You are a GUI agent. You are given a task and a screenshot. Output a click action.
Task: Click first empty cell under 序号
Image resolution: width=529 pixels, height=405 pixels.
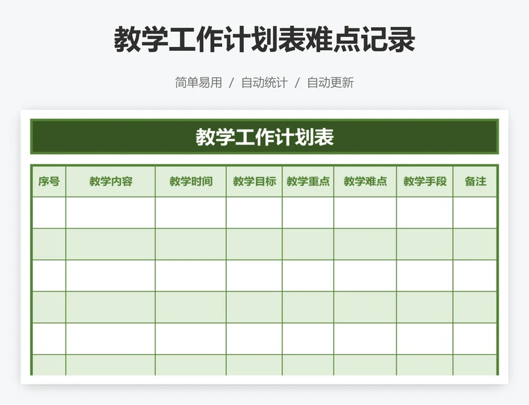click(x=49, y=213)
